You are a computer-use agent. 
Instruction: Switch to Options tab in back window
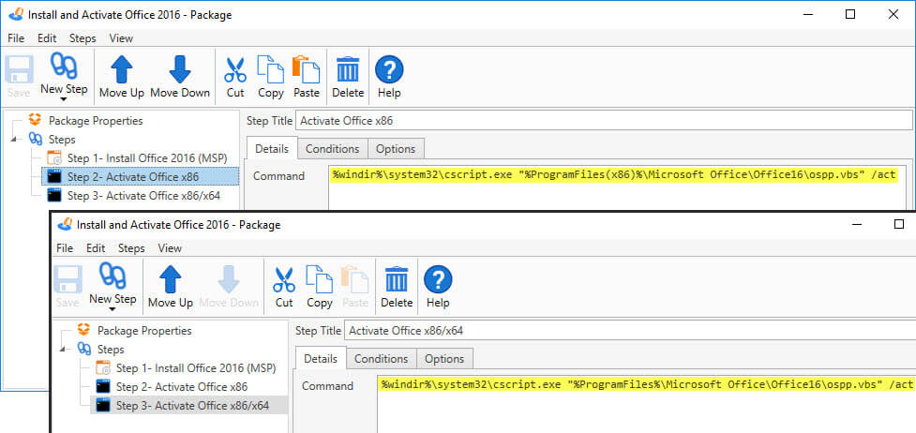pyautogui.click(x=396, y=149)
